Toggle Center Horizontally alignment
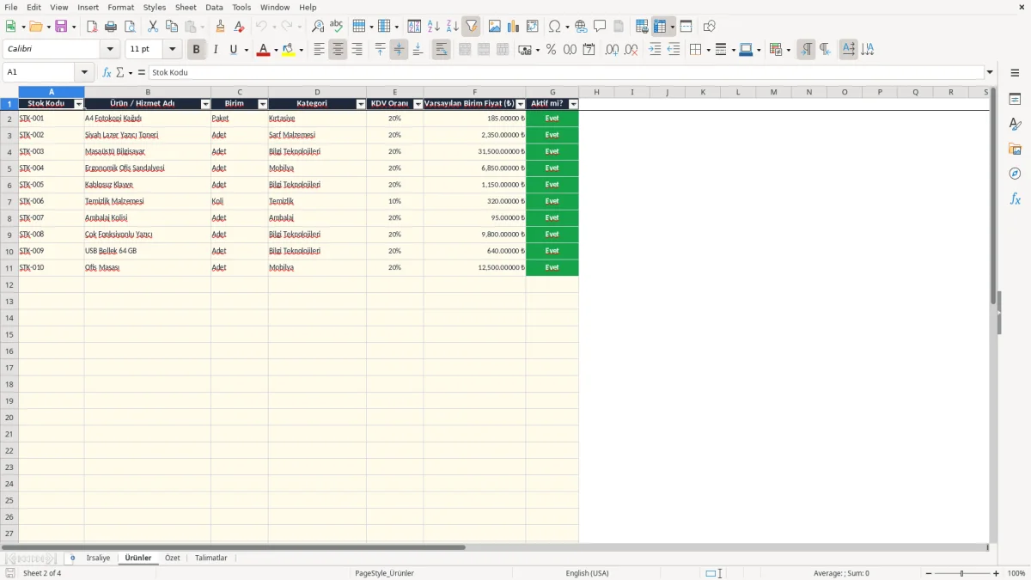 [338, 50]
